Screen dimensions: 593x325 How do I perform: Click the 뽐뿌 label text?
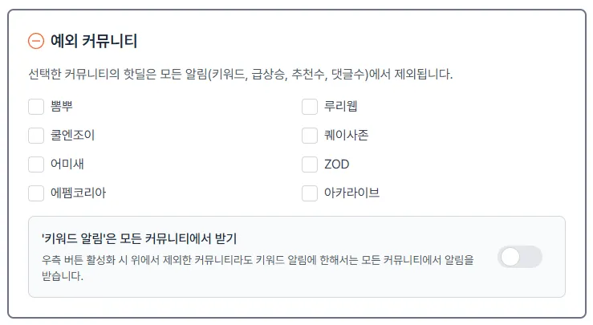click(x=62, y=107)
